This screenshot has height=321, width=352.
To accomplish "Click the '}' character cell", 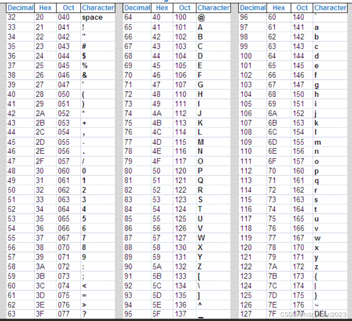I will (330, 295).
